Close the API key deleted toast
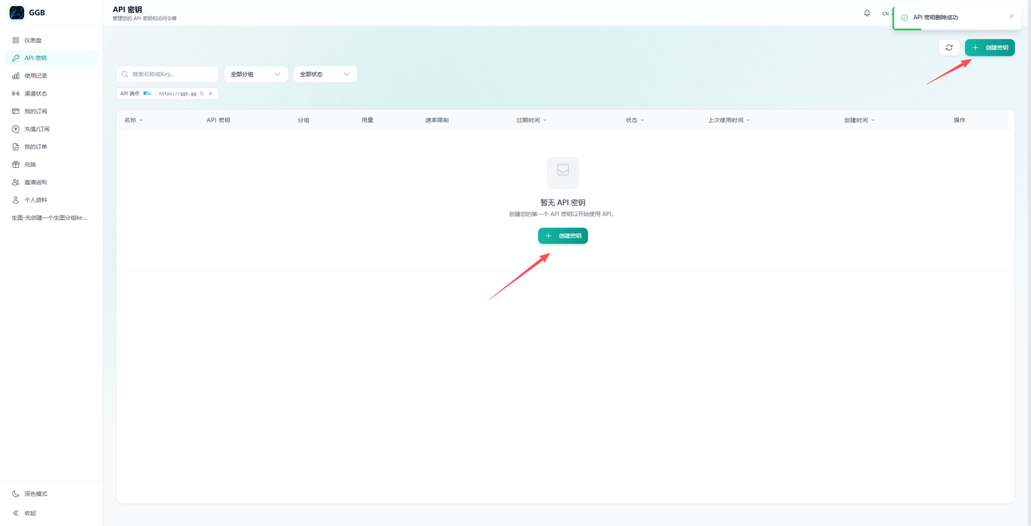This screenshot has width=1031, height=526. point(1011,16)
